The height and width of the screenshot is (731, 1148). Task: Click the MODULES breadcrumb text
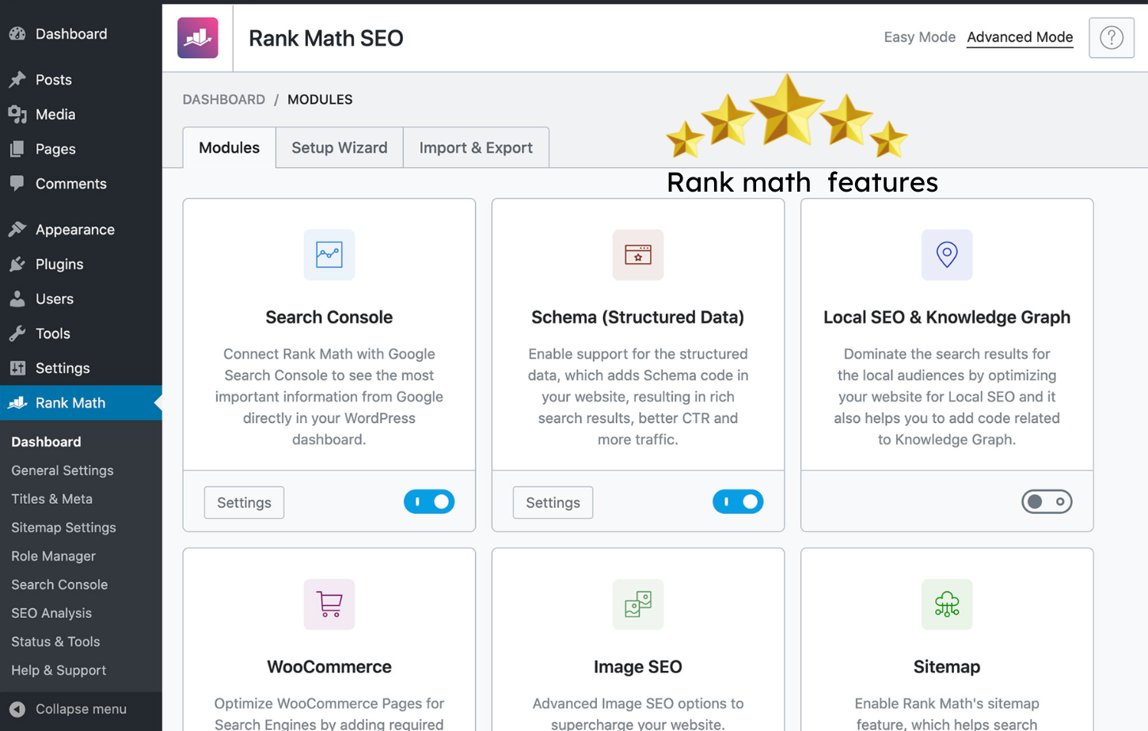[x=320, y=99]
